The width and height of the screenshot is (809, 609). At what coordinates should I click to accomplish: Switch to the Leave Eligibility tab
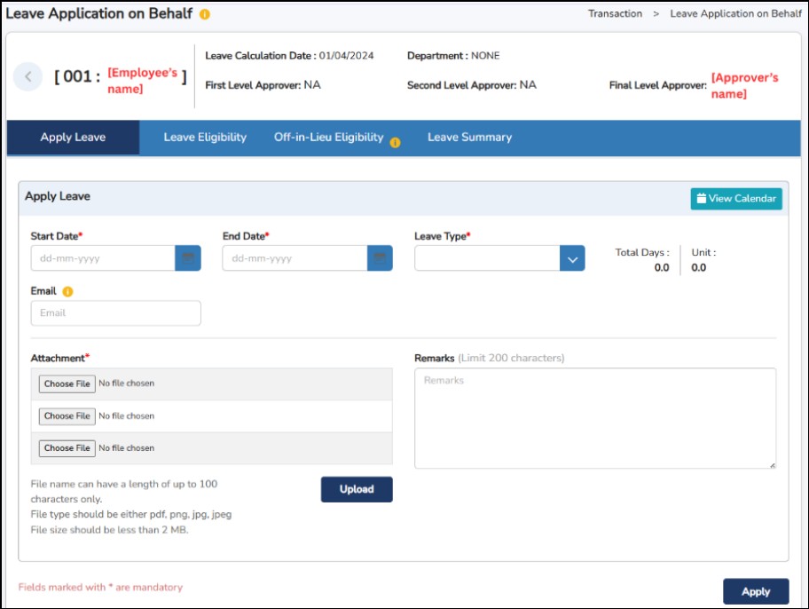205,138
